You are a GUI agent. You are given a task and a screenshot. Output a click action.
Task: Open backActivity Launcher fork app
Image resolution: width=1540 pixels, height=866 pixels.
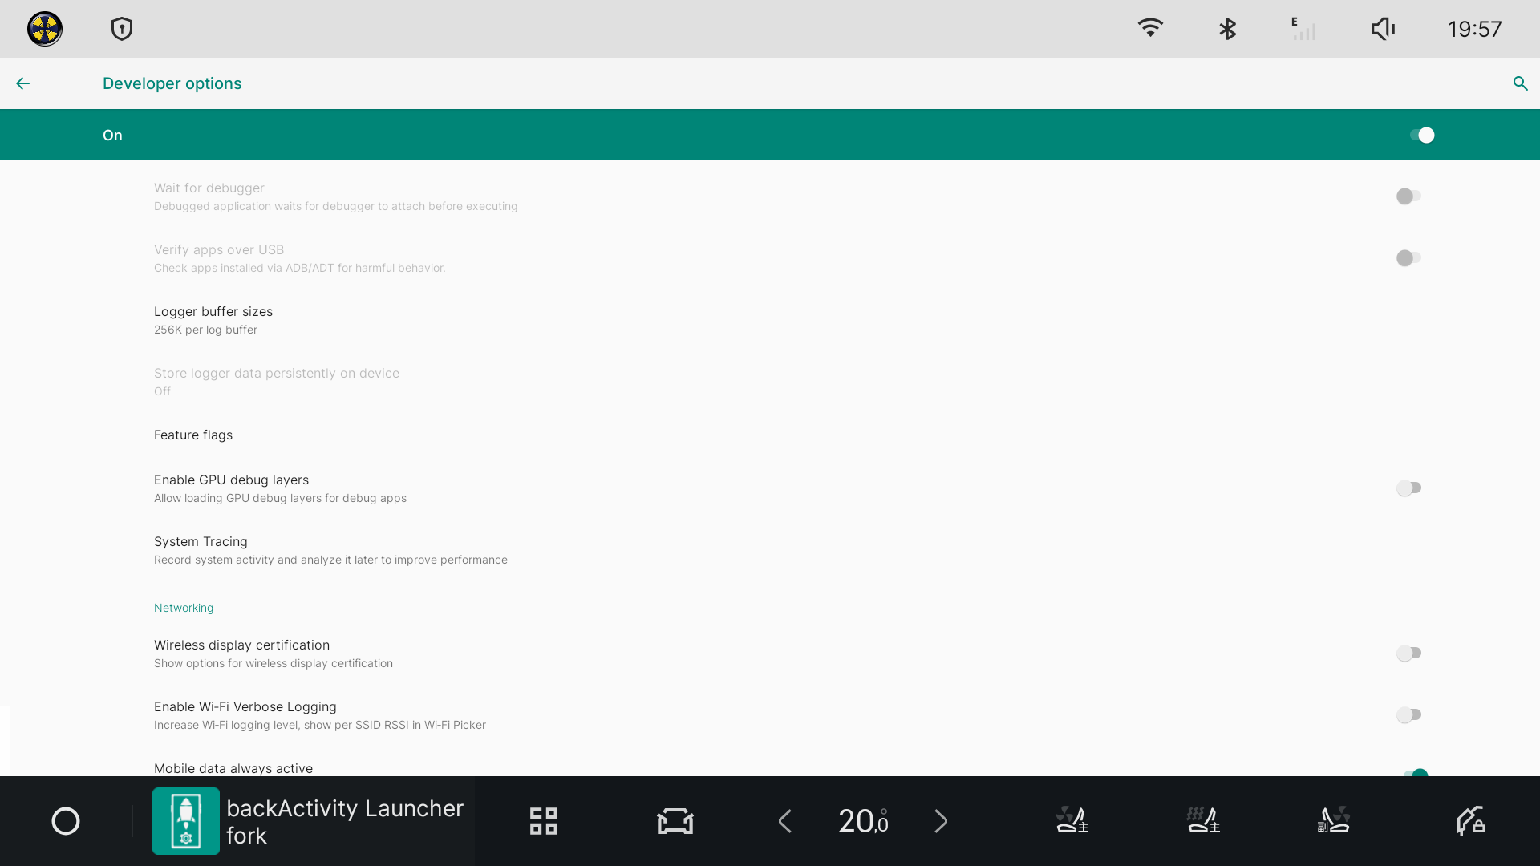click(x=309, y=821)
